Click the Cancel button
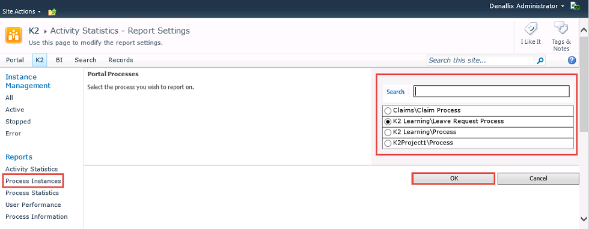Viewport: 589px width, 229px height. [539, 179]
